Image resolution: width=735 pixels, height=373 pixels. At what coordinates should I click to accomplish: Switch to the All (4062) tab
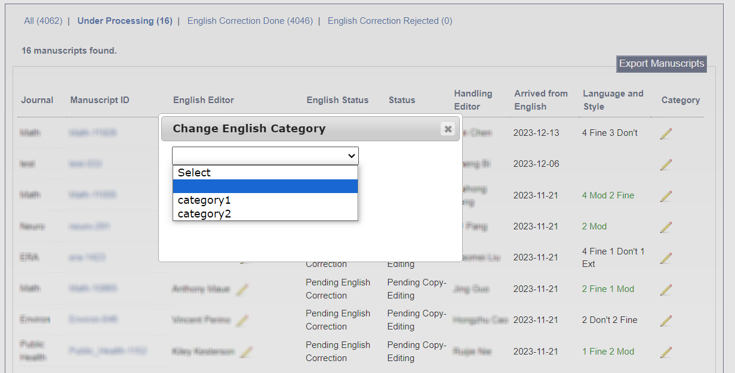tap(43, 21)
